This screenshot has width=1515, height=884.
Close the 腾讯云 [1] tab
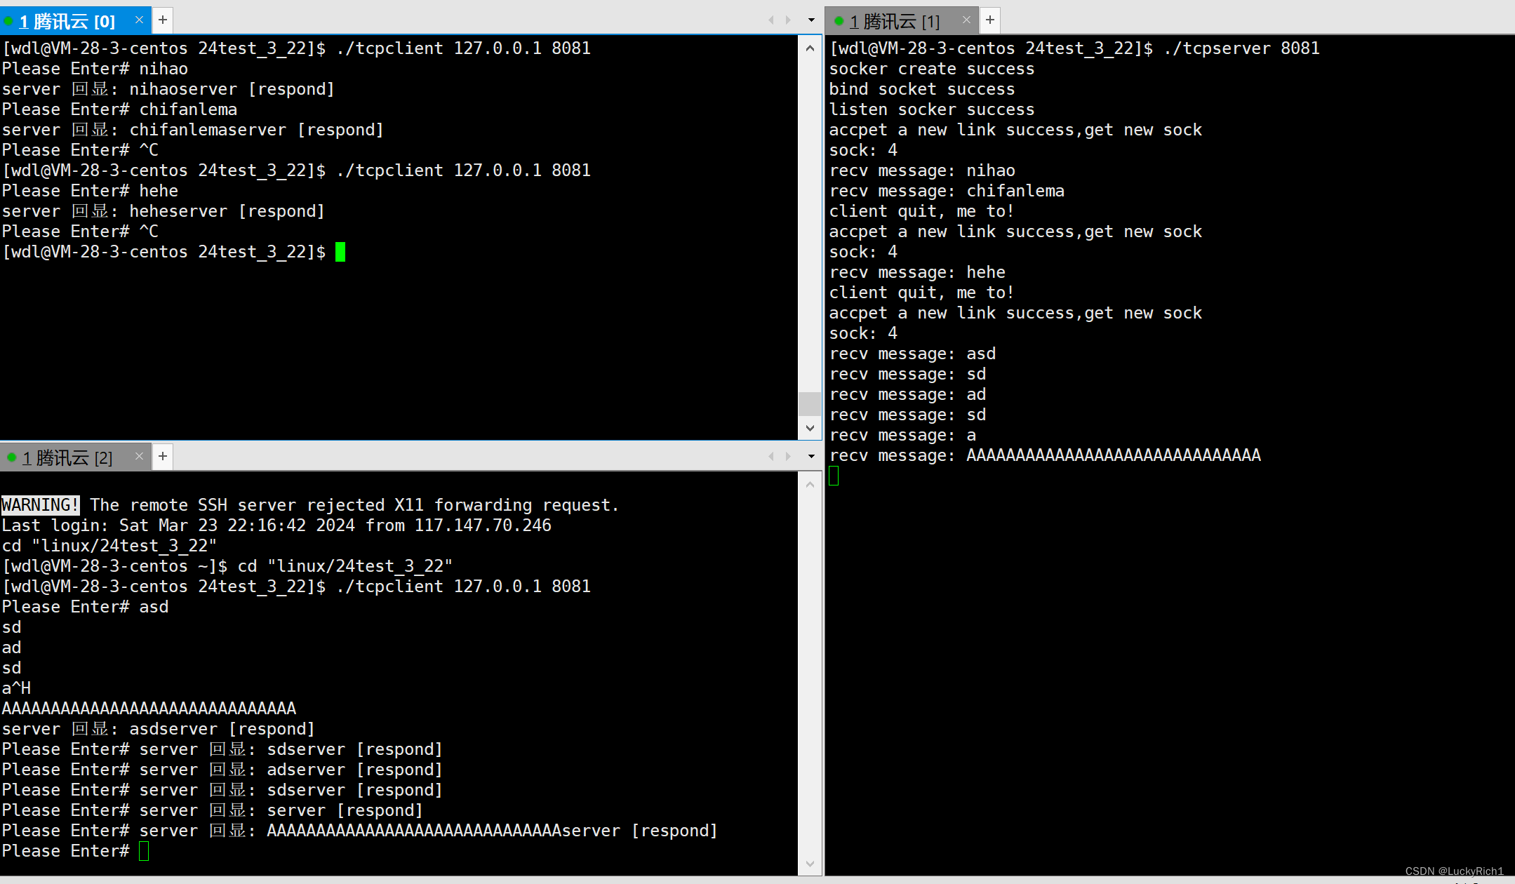coord(966,20)
